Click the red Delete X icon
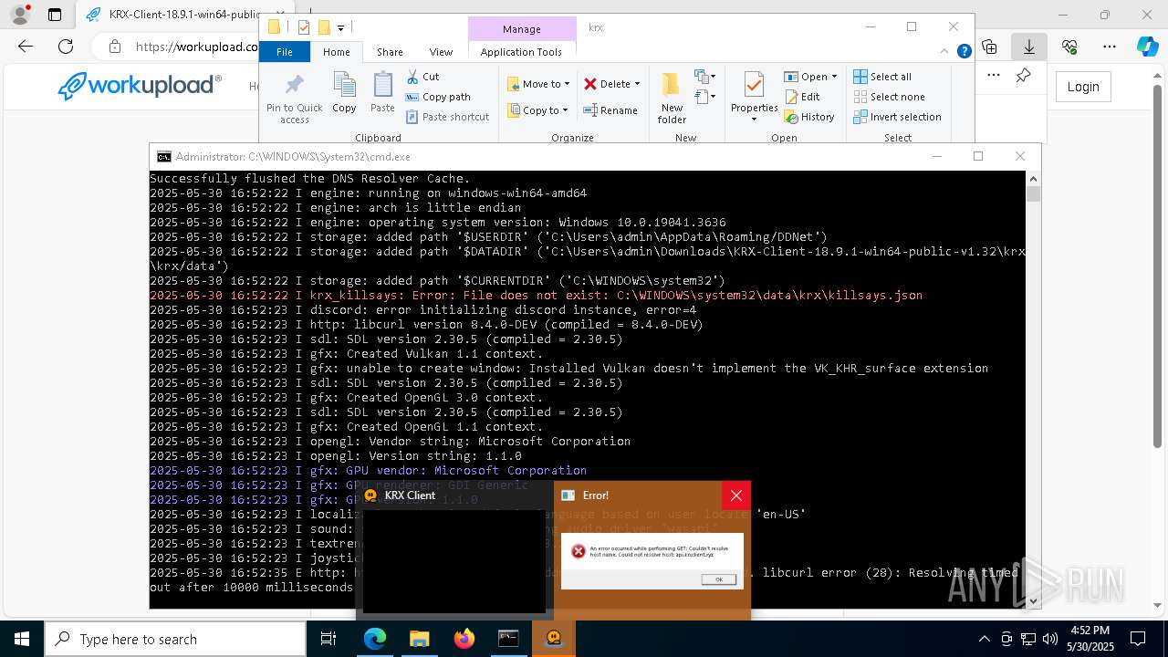The width and height of the screenshot is (1168, 657). click(x=590, y=84)
